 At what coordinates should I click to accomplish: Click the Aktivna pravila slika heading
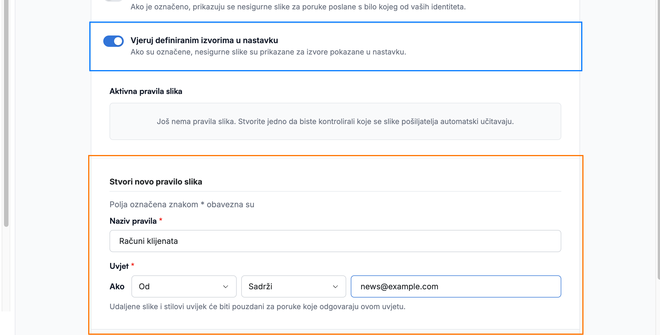(146, 91)
